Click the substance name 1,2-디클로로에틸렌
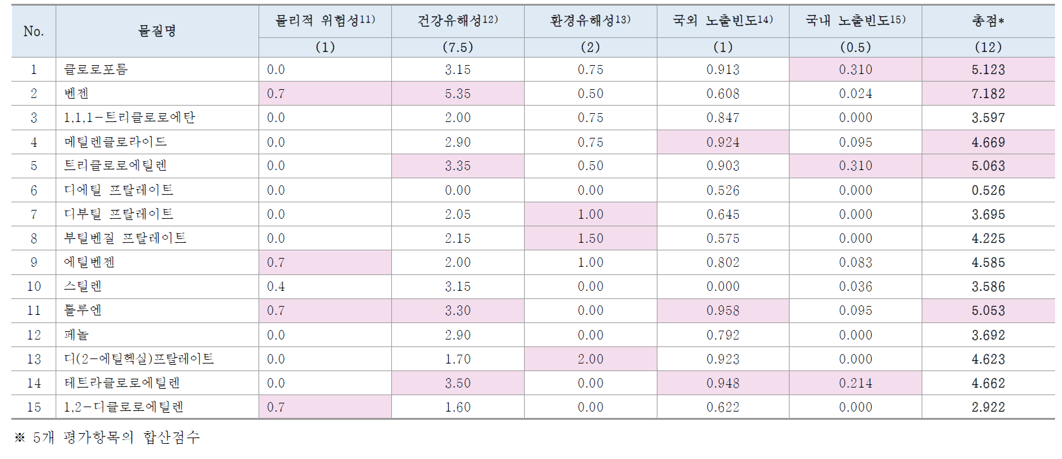The height and width of the screenshot is (459, 1062). point(124,407)
